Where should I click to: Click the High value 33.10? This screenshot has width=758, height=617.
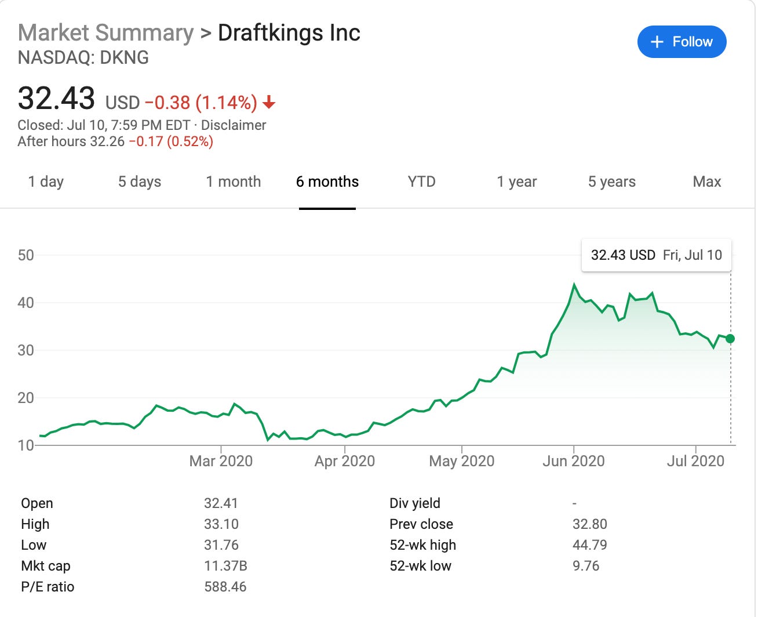point(221,524)
